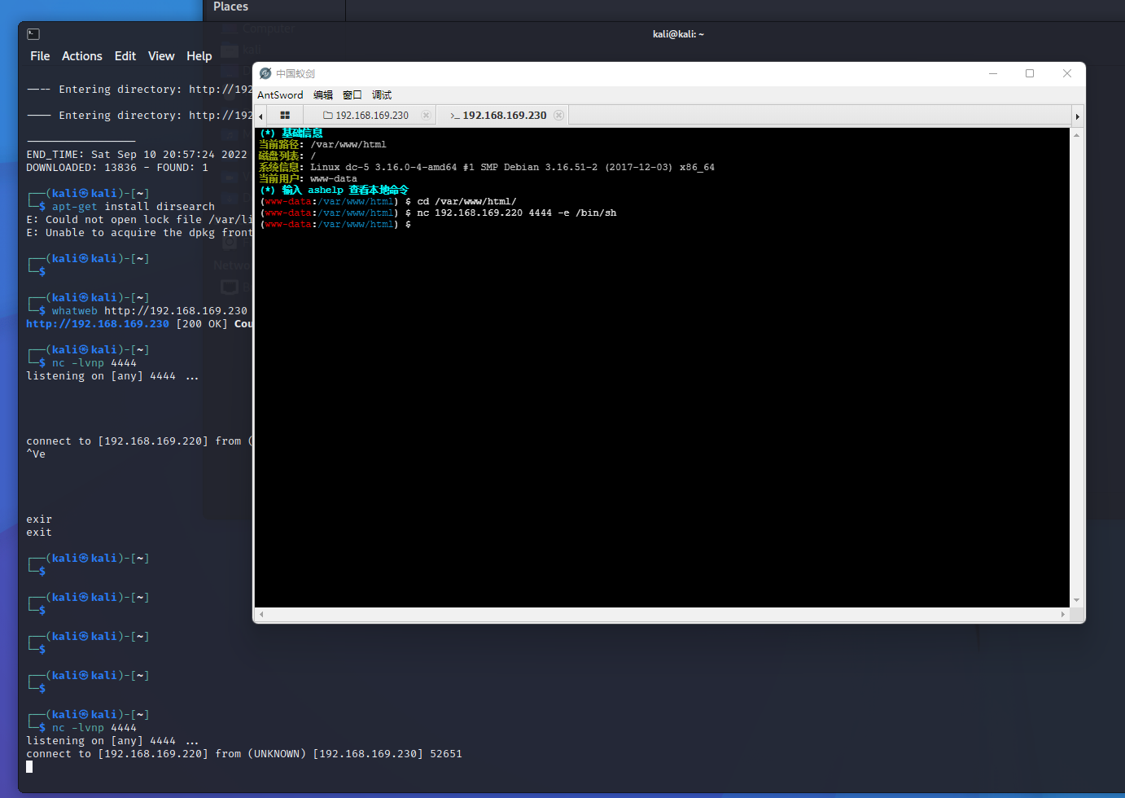Click the Linux dc-5 system info line
This screenshot has width=1125, height=798.
pos(487,168)
